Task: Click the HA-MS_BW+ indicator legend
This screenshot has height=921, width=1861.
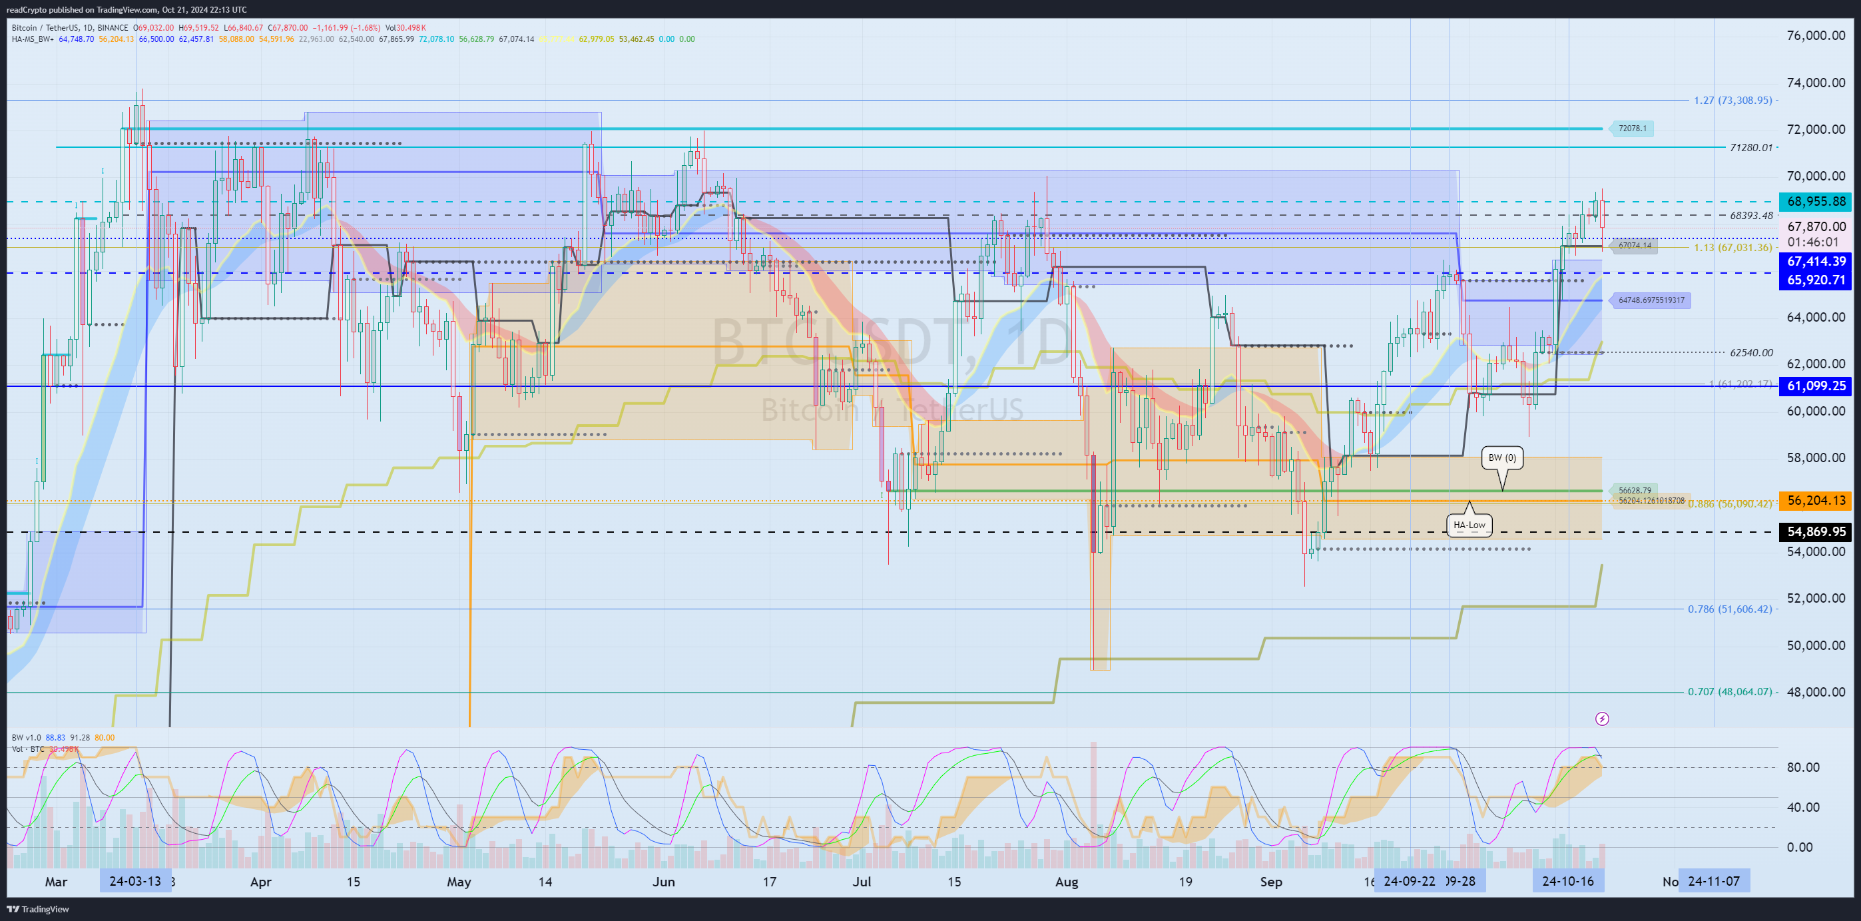Action: click(33, 39)
